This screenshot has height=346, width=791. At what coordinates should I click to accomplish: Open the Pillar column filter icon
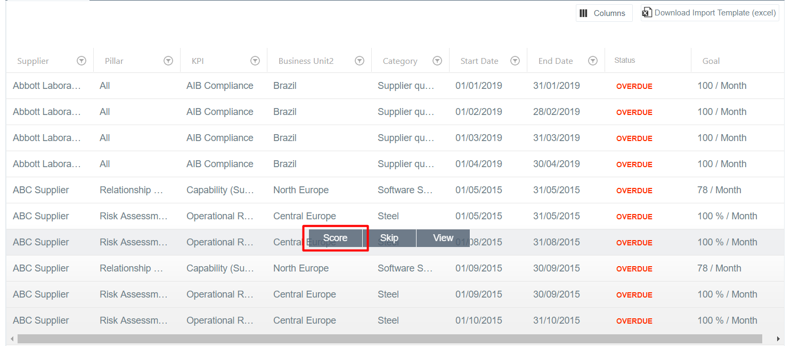(x=168, y=61)
